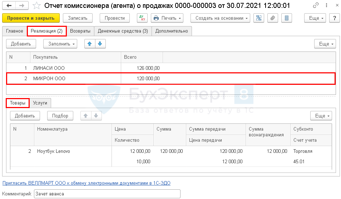341x199 pixels.
Task: Move buyer row down with arrow
Action: (x=100, y=44)
